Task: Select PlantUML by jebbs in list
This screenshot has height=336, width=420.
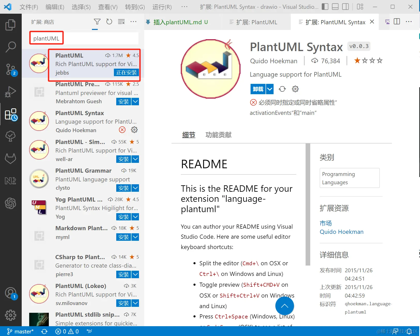Action: tap(83, 63)
